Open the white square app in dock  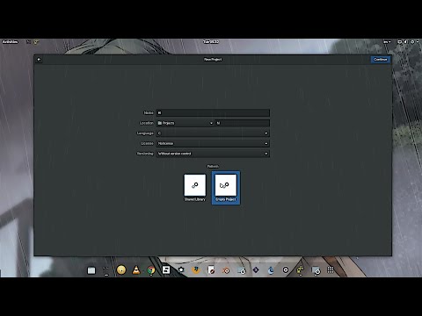[x=166, y=269]
